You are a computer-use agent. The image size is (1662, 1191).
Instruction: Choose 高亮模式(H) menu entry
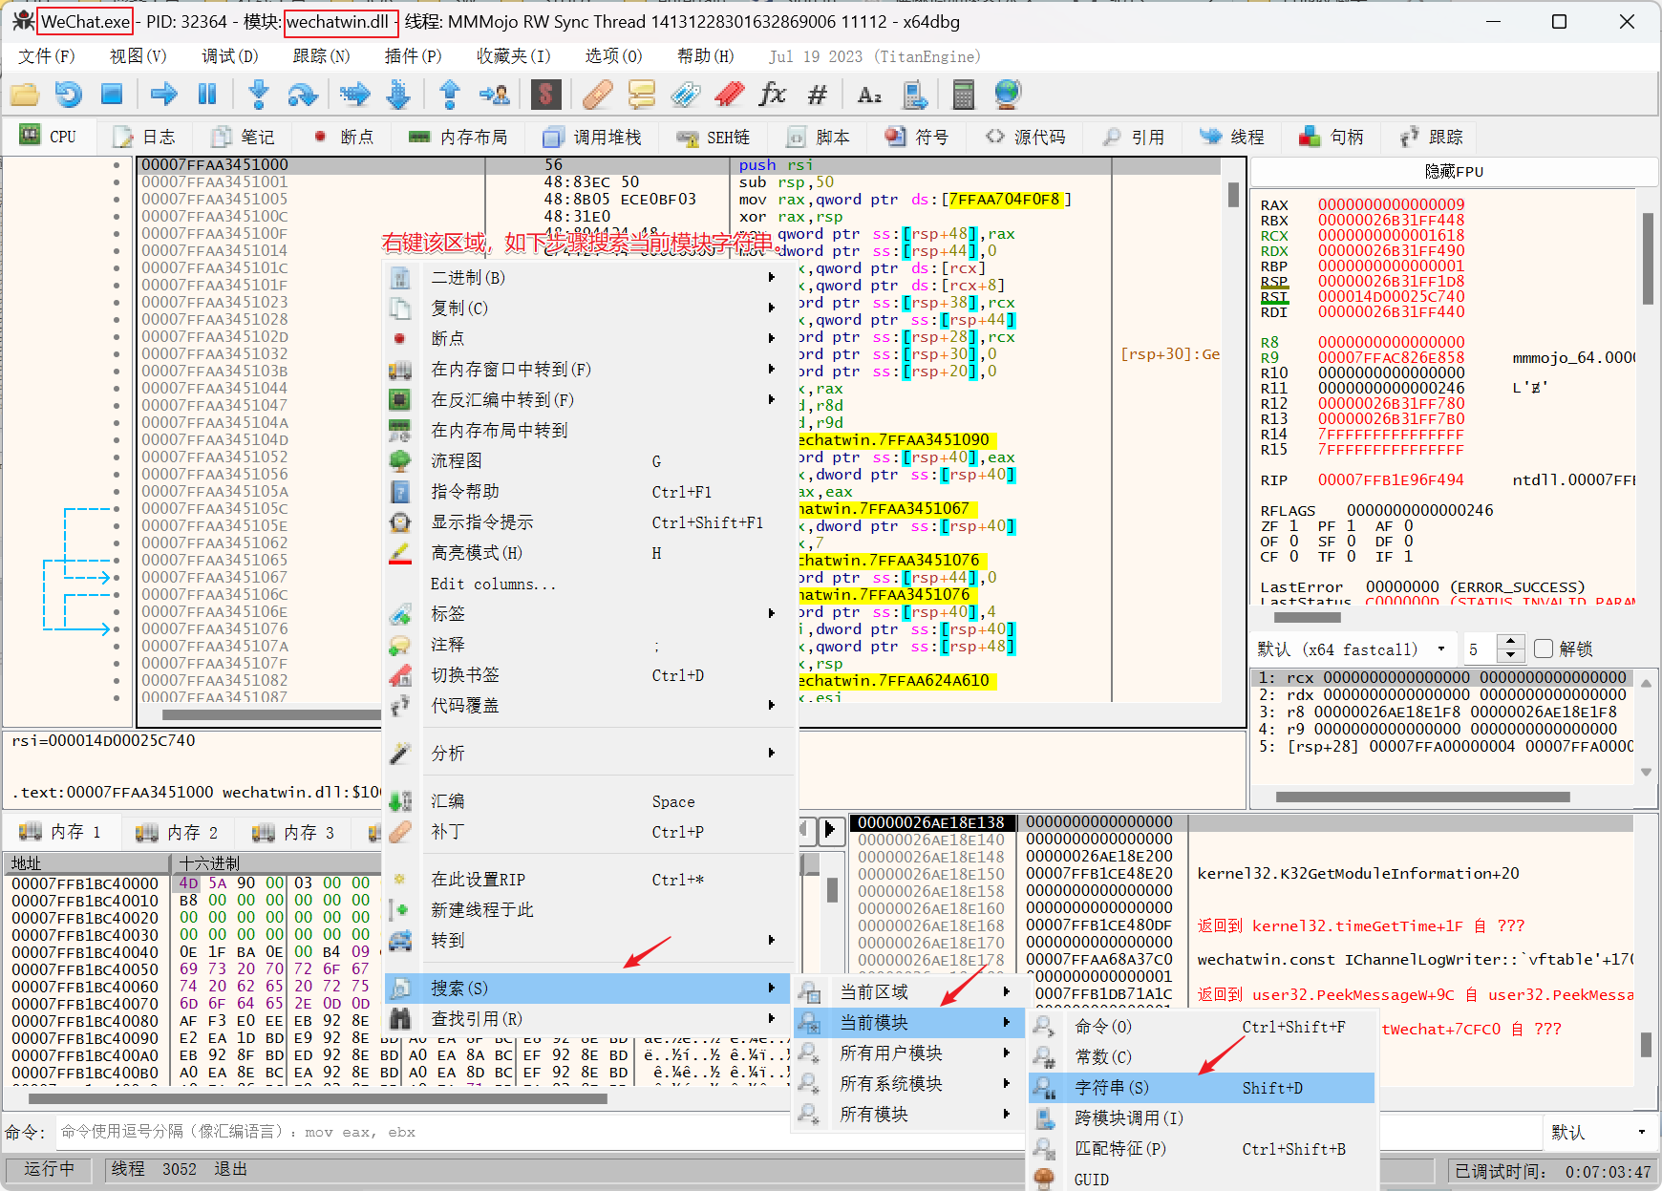pyautogui.click(x=589, y=553)
